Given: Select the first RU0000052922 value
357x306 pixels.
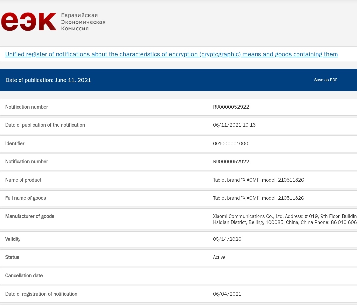Looking at the screenshot, I should click(231, 107).
